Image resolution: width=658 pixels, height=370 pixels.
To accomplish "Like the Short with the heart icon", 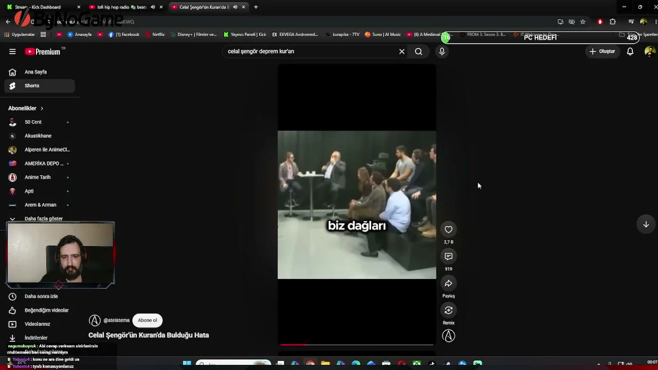I will pos(449,230).
